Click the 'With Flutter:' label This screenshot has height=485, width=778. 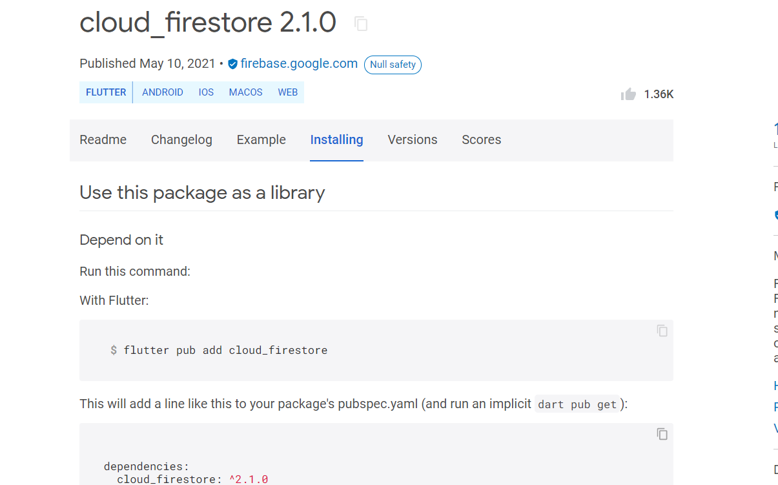click(114, 300)
